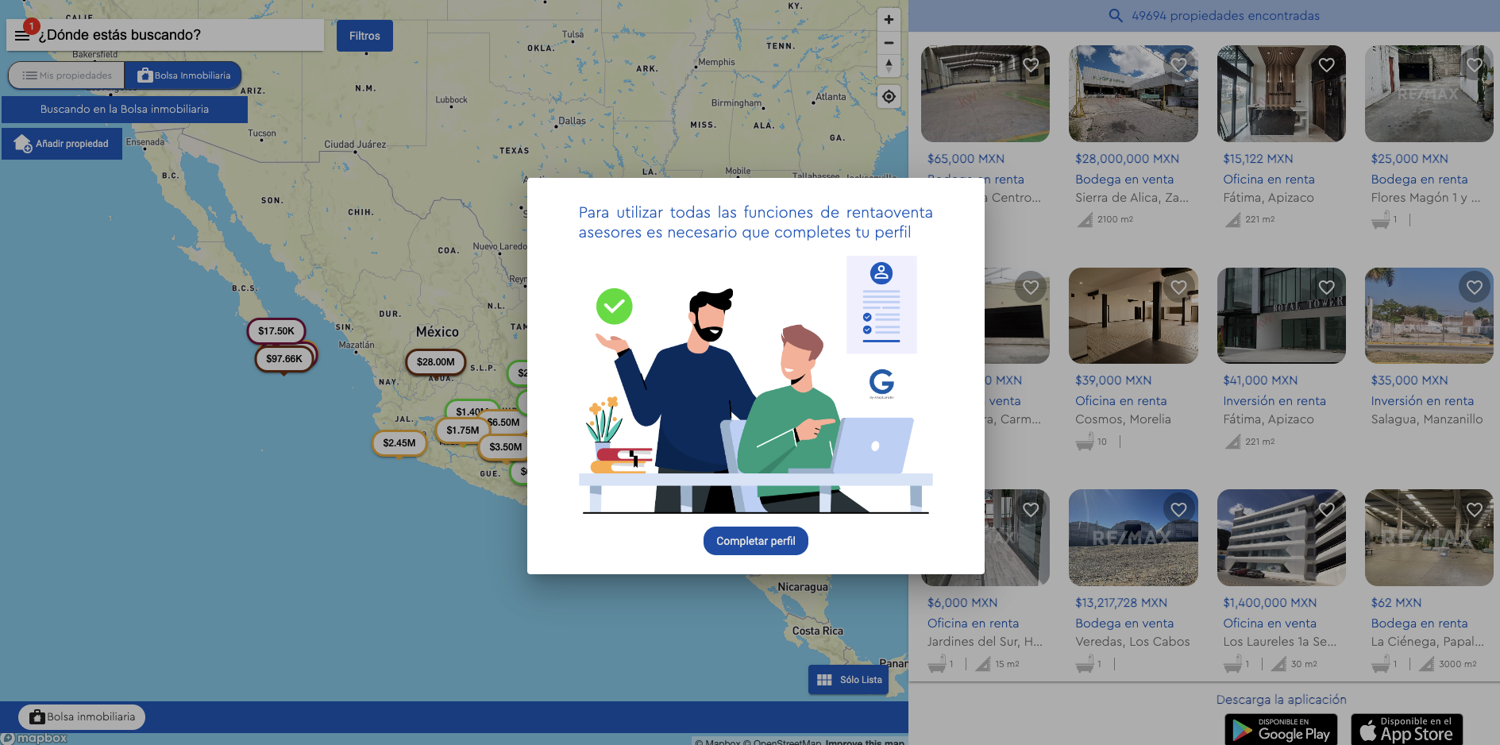Image resolution: width=1500 pixels, height=745 pixels.
Task: Switch to Mis propiedades tab
Action: pyautogui.click(x=67, y=75)
